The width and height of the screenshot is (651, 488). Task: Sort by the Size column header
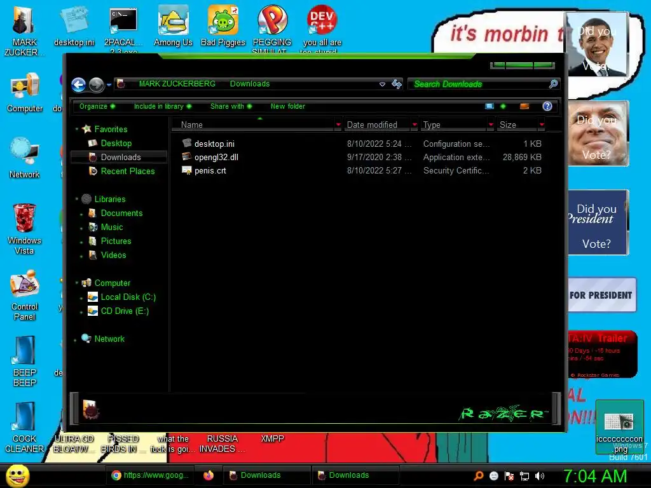(517, 125)
